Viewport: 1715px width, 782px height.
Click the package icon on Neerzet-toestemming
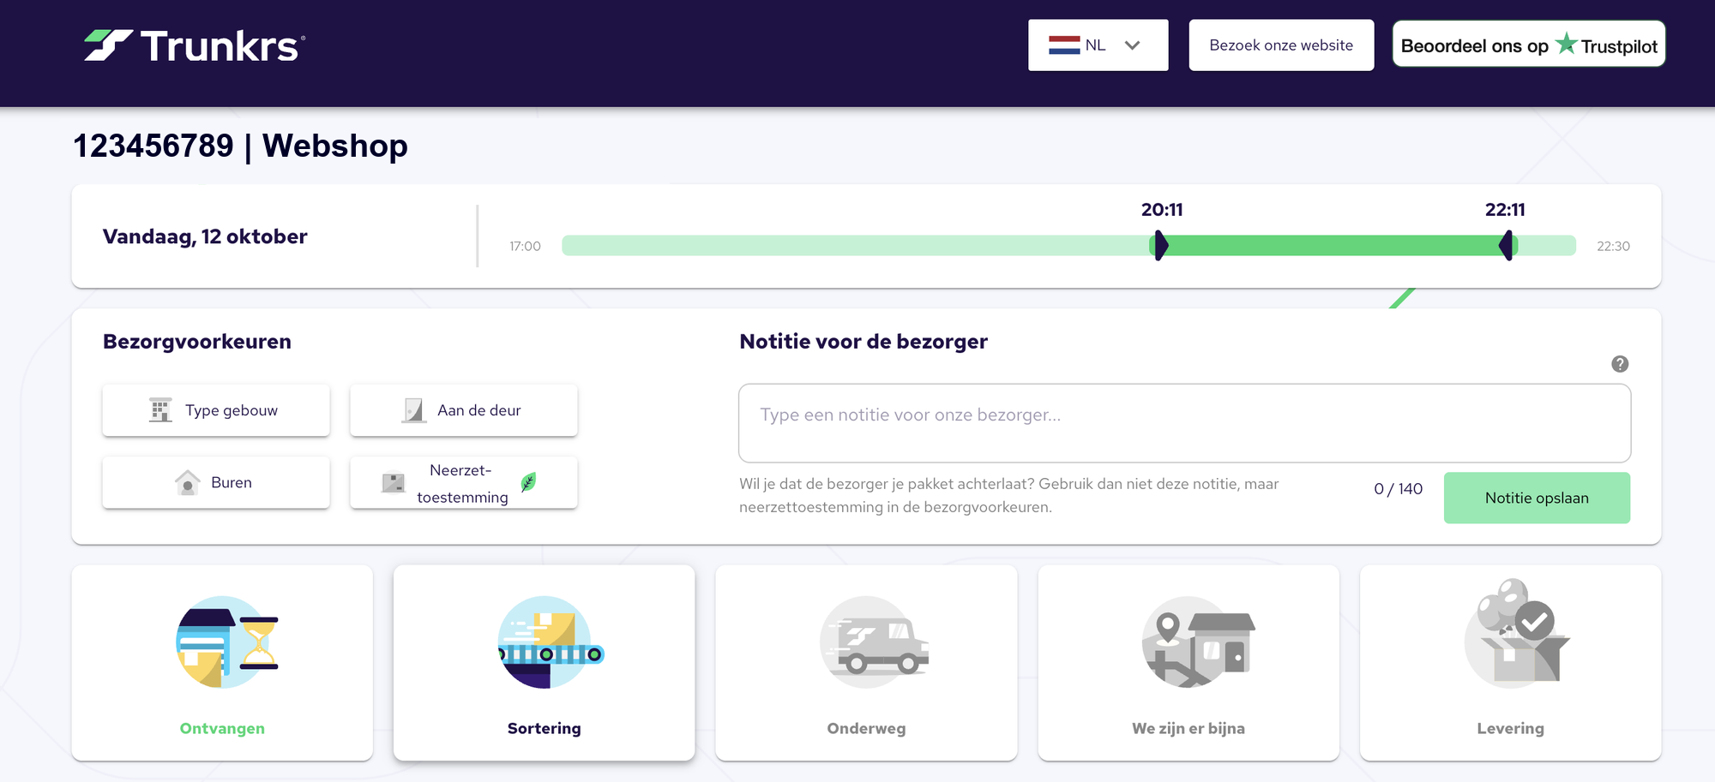coord(393,483)
